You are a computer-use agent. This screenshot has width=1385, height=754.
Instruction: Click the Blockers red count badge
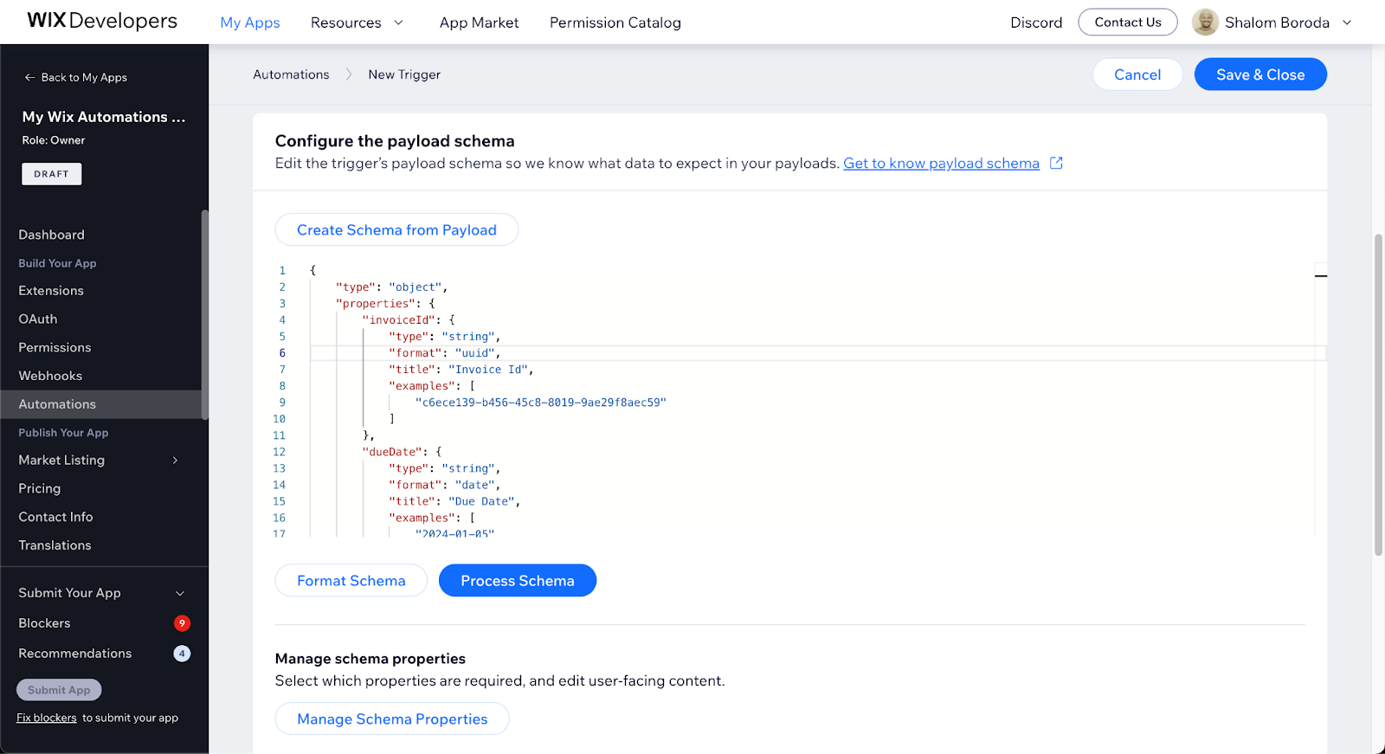(182, 623)
